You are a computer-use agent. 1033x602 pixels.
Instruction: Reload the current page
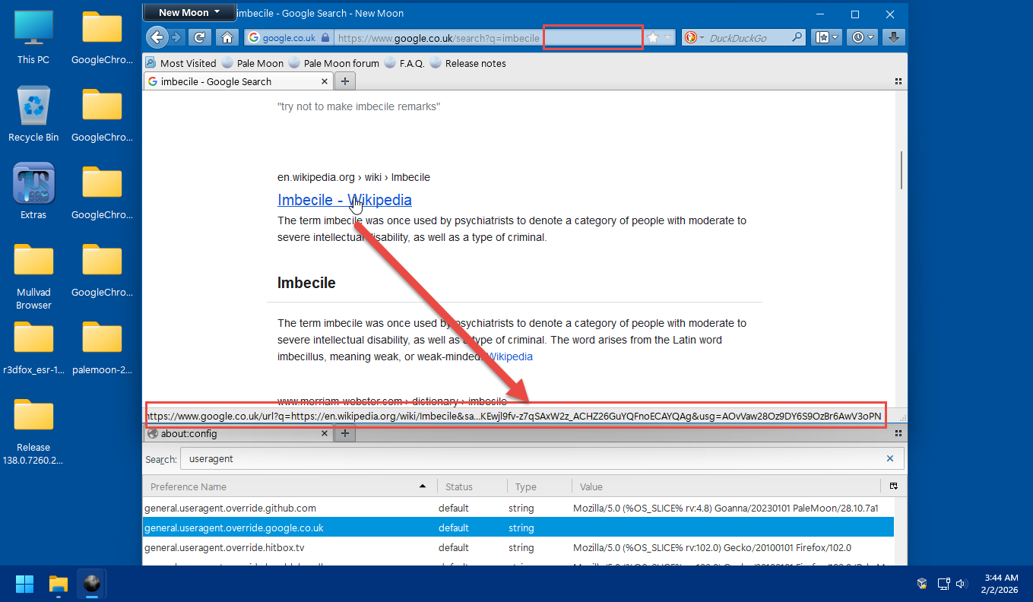click(200, 37)
